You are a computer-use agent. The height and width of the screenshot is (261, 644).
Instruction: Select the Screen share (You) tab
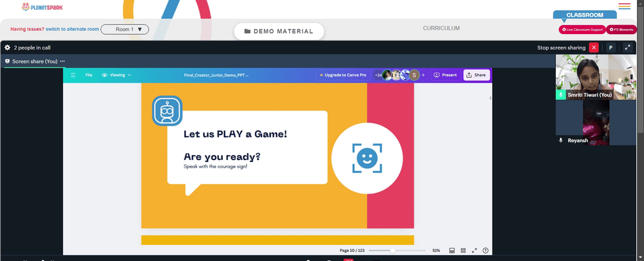pos(35,62)
